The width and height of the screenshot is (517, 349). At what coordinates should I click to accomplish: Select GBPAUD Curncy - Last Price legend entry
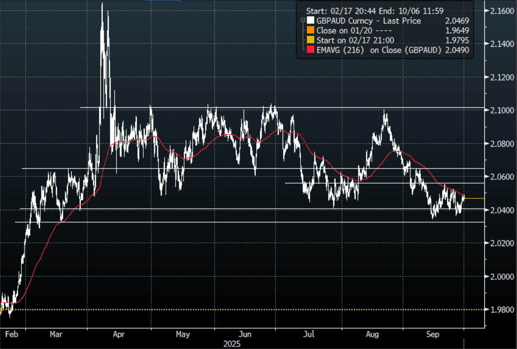pyautogui.click(x=368, y=21)
